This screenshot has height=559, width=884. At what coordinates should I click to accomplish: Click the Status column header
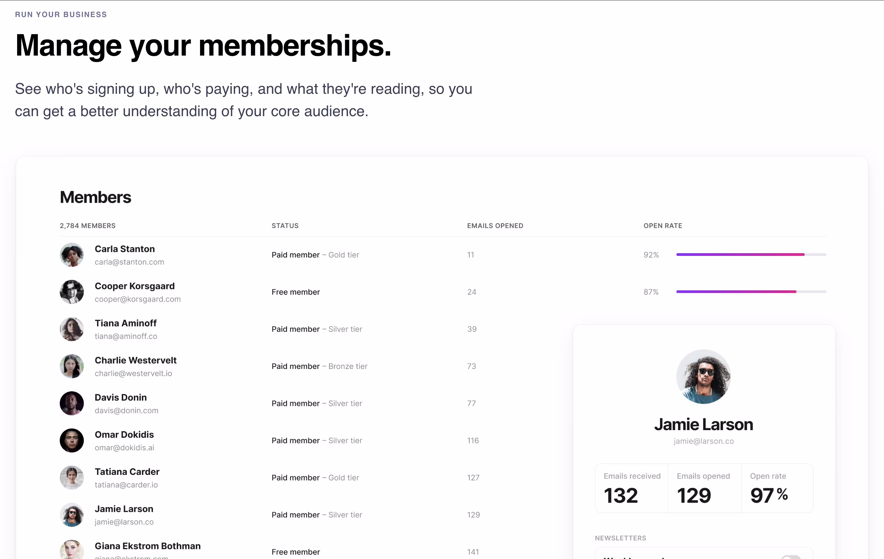285,226
